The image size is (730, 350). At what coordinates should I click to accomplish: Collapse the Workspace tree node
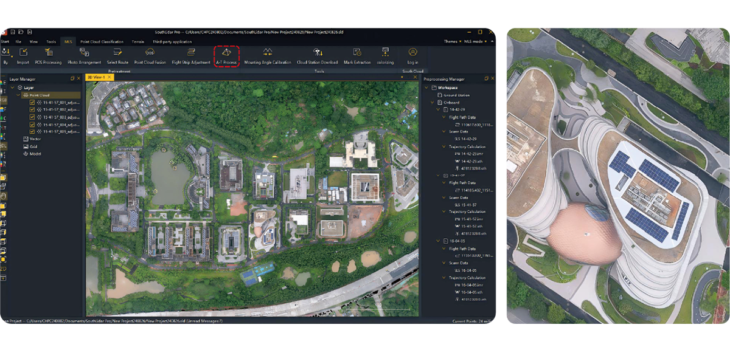coord(426,87)
